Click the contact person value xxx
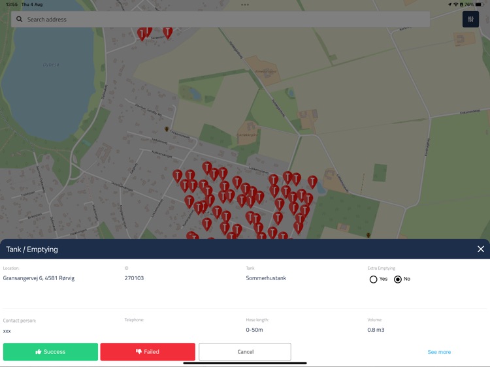This screenshot has width=490, height=367. pyautogui.click(x=7, y=331)
